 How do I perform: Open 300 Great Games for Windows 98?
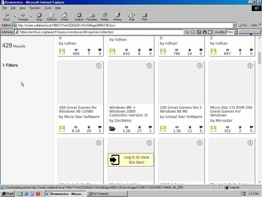click(x=78, y=109)
